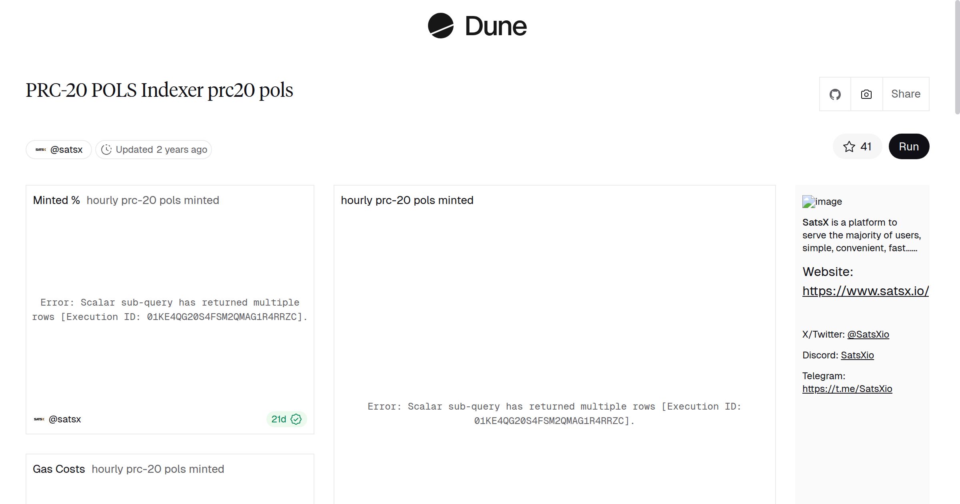Click the clock icon beside Updated
Image resolution: width=960 pixels, height=504 pixels.
click(106, 150)
